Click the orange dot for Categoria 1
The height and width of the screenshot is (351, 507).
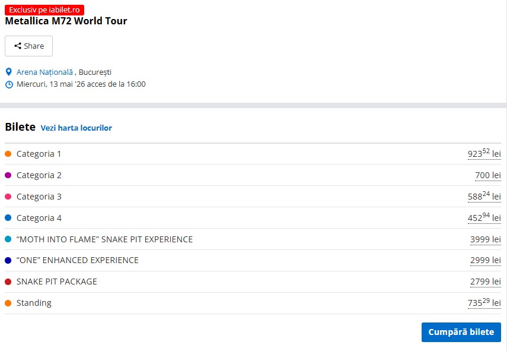pos(8,154)
